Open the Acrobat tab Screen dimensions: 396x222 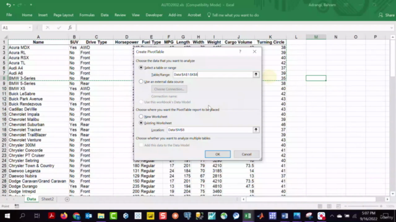click(x=194, y=15)
